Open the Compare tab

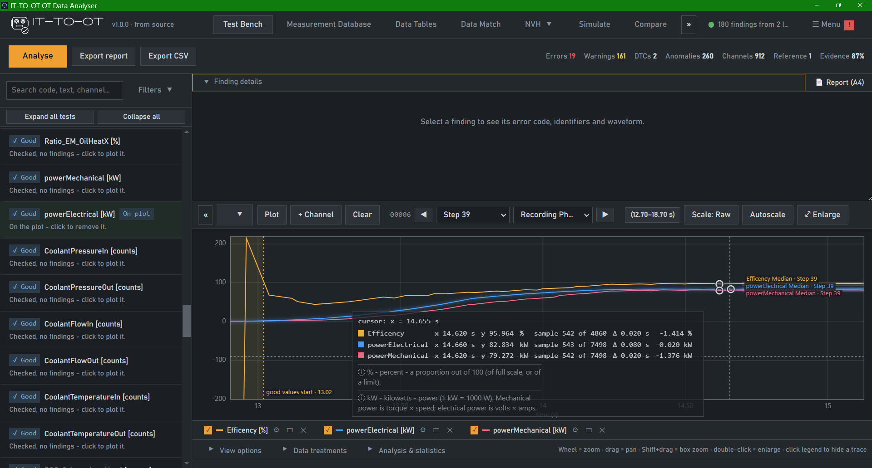click(651, 24)
